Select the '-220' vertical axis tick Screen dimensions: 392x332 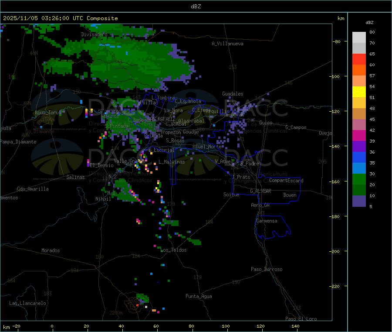pos(334,287)
